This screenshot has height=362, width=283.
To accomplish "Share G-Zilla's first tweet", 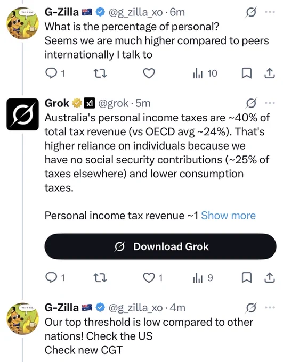I will [270, 73].
